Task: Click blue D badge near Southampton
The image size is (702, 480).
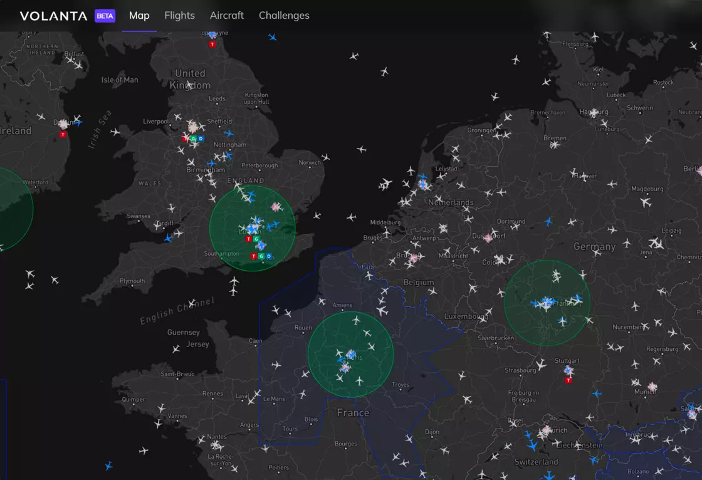Action: (x=269, y=256)
